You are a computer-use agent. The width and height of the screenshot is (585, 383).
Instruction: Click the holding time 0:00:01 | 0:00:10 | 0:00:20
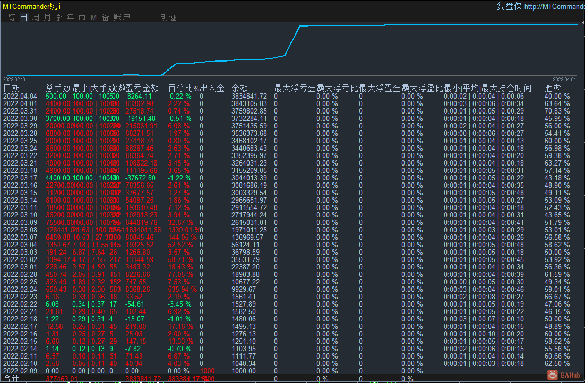(x=484, y=334)
